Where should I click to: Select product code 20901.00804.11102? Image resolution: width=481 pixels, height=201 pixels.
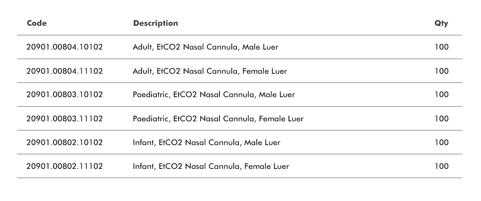click(x=65, y=71)
